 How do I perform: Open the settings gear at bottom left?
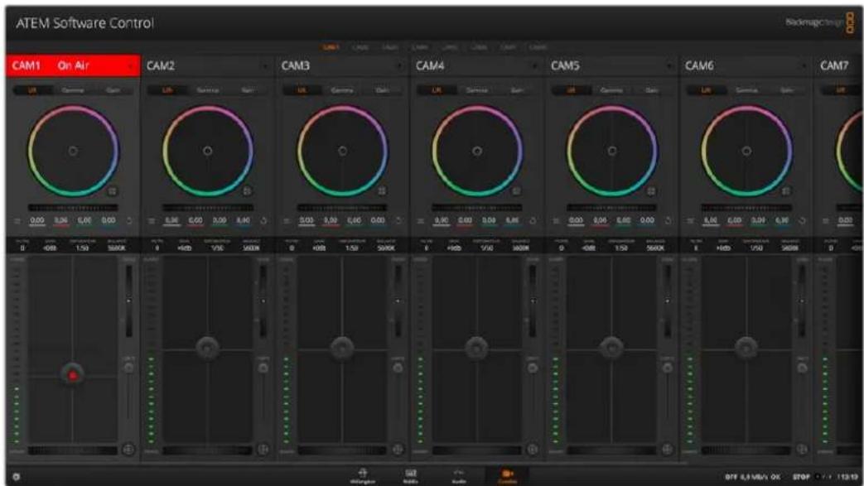(x=16, y=476)
